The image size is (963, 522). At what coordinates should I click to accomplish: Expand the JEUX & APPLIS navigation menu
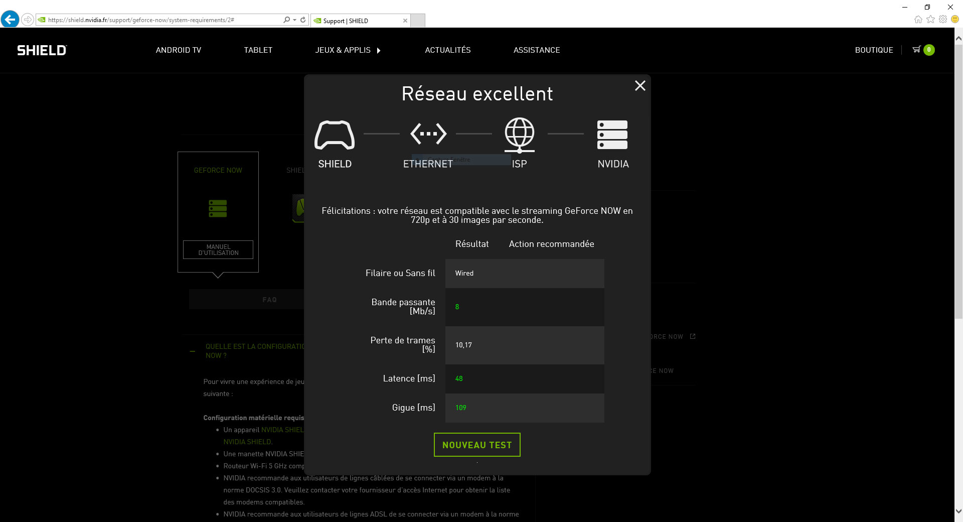click(343, 50)
